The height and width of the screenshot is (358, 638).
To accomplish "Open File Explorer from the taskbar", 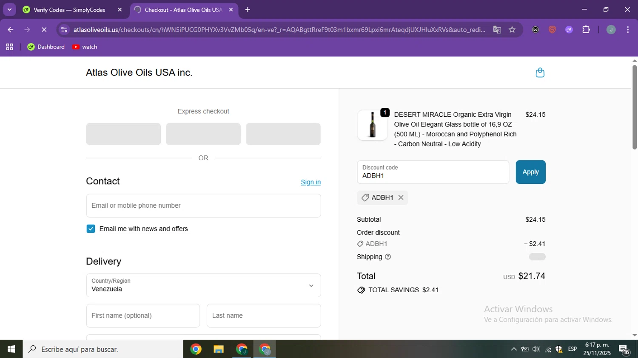I will click(x=219, y=349).
